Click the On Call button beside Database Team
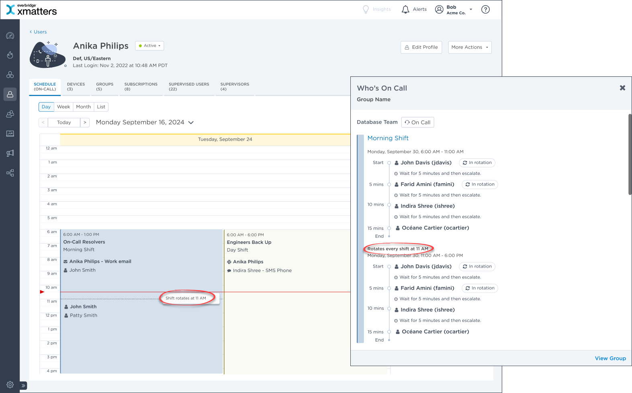This screenshot has height=393, width=632. click(x=417, y=123)
